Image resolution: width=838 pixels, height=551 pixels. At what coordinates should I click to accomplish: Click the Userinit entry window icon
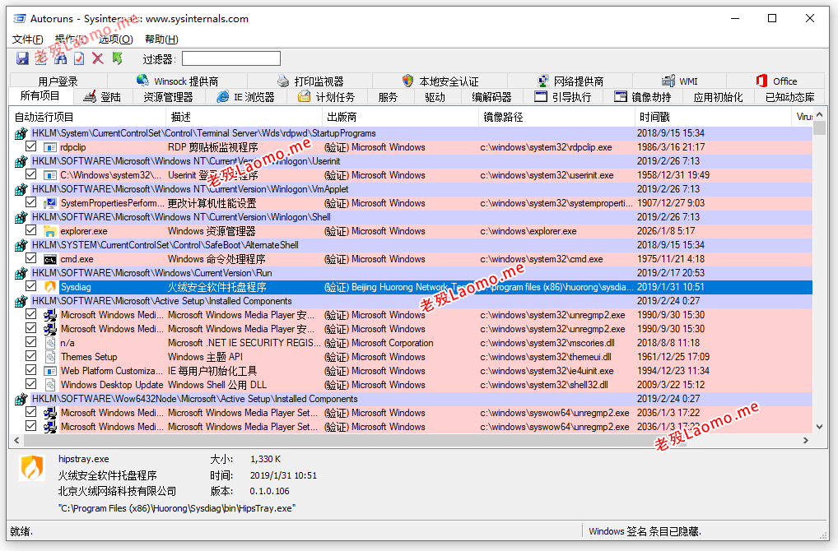[49, 175]
